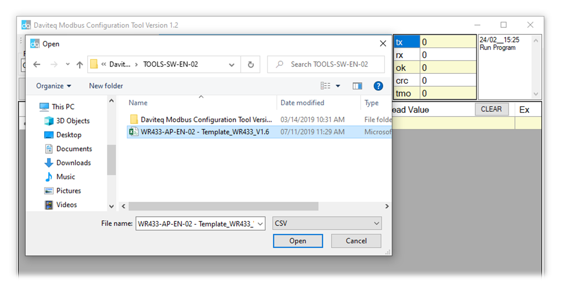563x293 pixels.
Task: Click the ok counter row
Action: (435, 67)
